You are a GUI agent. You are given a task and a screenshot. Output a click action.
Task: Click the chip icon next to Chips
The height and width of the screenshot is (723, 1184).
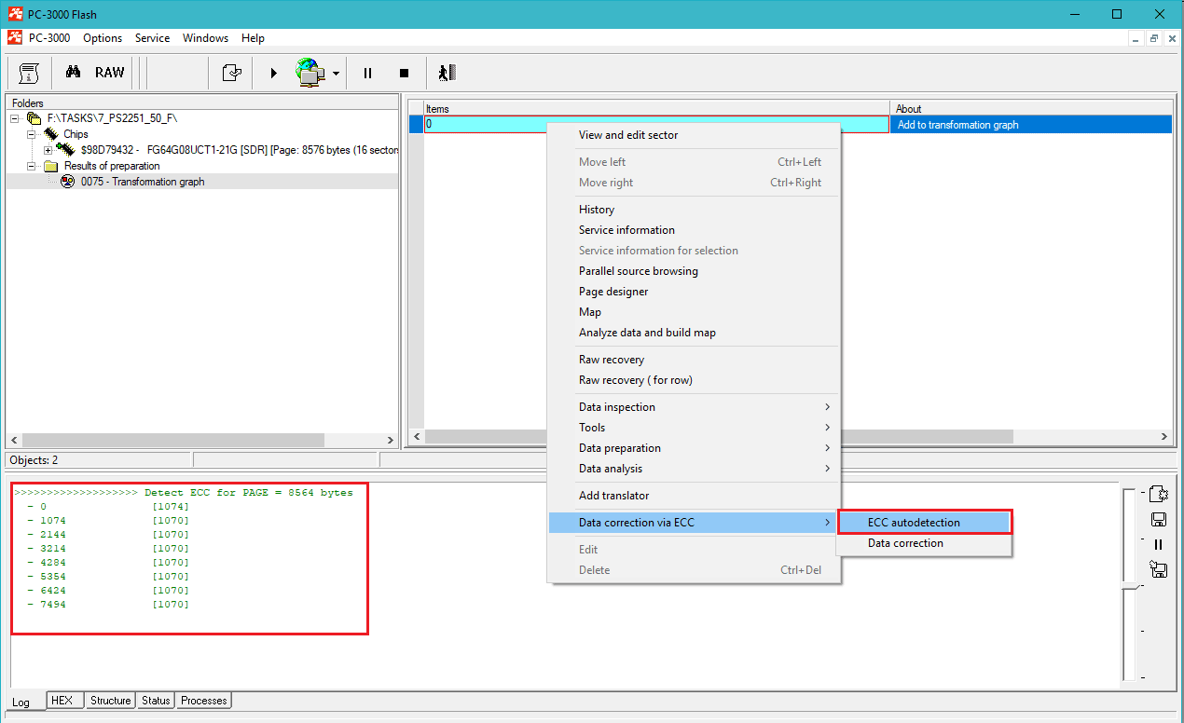pyautogui.click(x=51, y=134)
